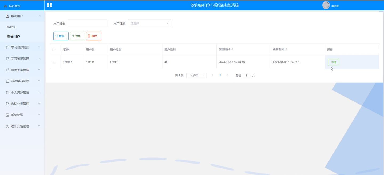The width and height of the screenshot is (384, 175).
Task: Click page number 1 in pagination
Action: 220,75
